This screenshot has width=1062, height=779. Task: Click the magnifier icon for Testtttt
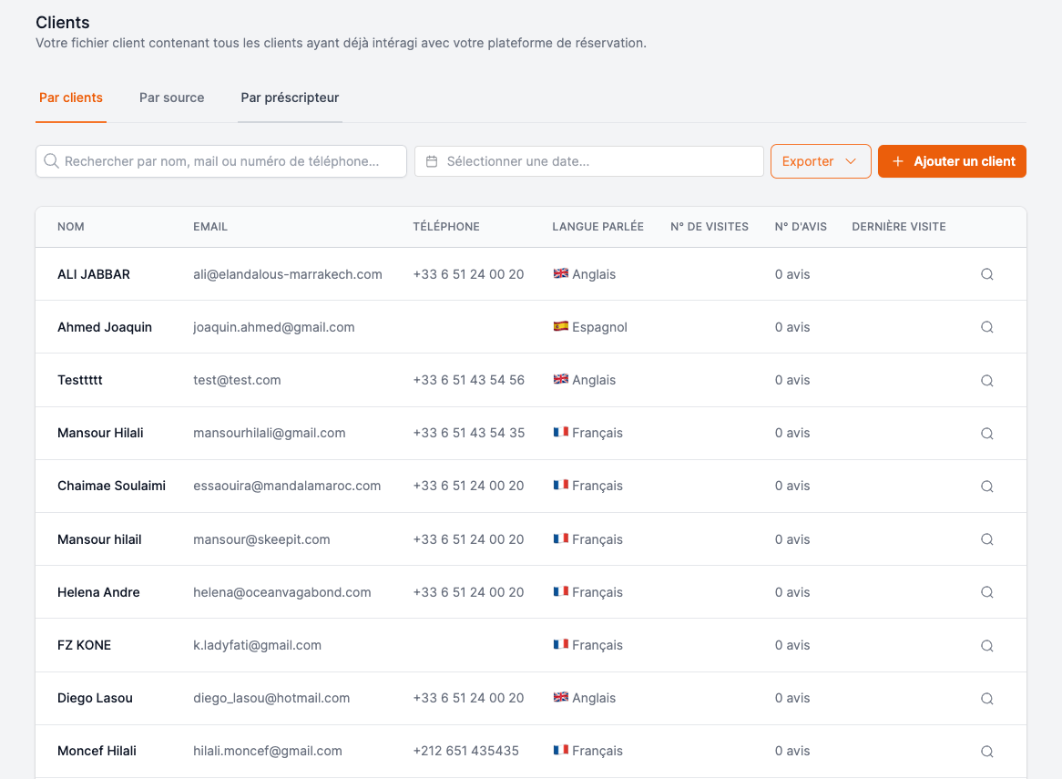[x=986, y=380]
